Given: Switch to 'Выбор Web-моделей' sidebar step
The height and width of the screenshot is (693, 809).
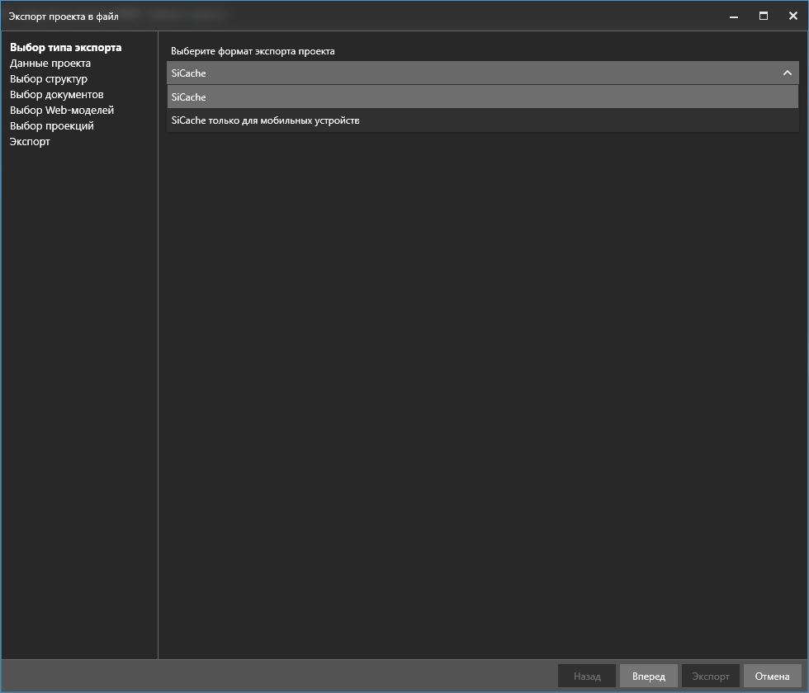Looking at the screenshot, I should 62,111.
